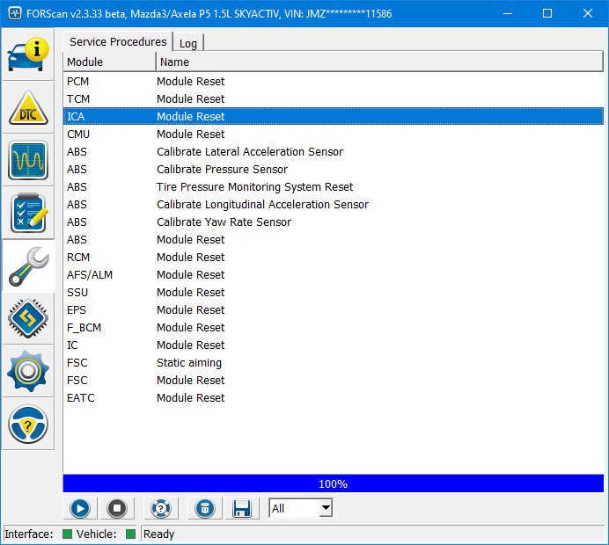Screen dimensions: 609x545
Task: Select EPS Module Reset row
Action: 334,310
